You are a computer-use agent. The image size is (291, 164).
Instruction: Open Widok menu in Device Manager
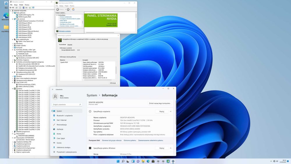21,5
